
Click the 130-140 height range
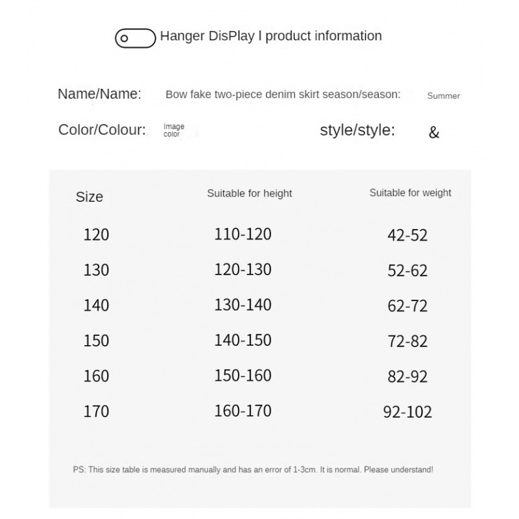tap(243, 305)
